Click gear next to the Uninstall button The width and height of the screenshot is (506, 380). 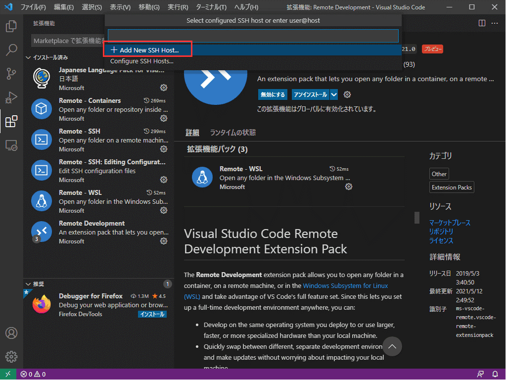pyautogui.click(x=347, y=95)
